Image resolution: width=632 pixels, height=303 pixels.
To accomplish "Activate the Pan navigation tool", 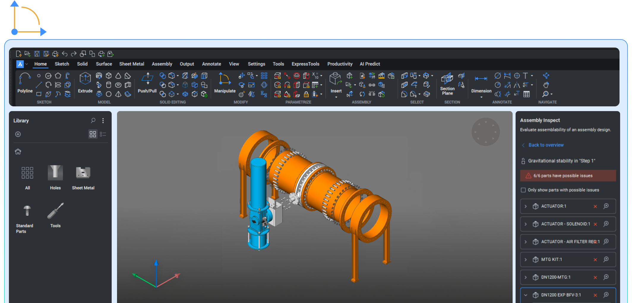I will pos(546,85).
